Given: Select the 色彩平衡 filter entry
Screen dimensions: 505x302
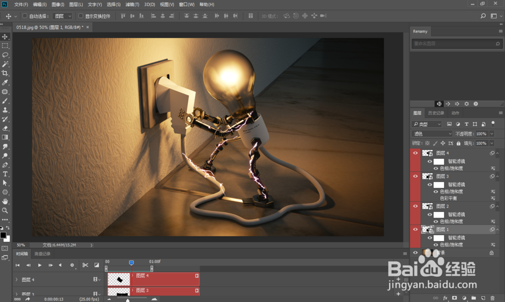Looking at the screenshot, I should click(x=448, y=198).
